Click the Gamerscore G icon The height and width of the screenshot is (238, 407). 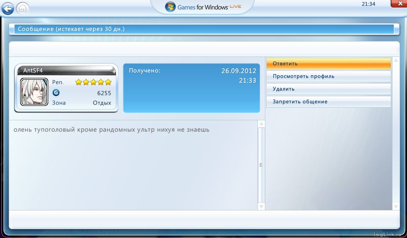click(56, 92)
